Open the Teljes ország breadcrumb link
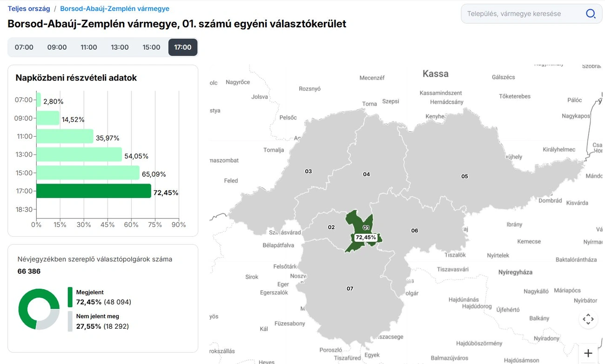 [29, 9]
